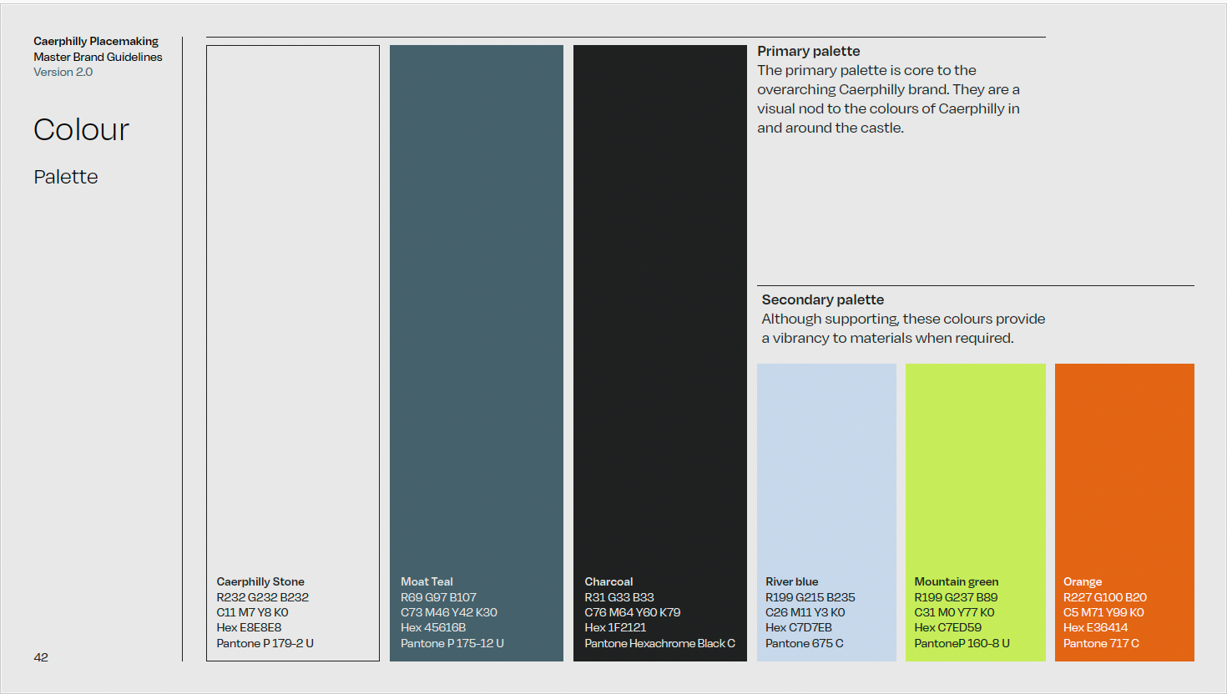Click the 'Moat Teal' name label
The height and width of the screenshot is (694, 1227).
[x=427, y=581]
